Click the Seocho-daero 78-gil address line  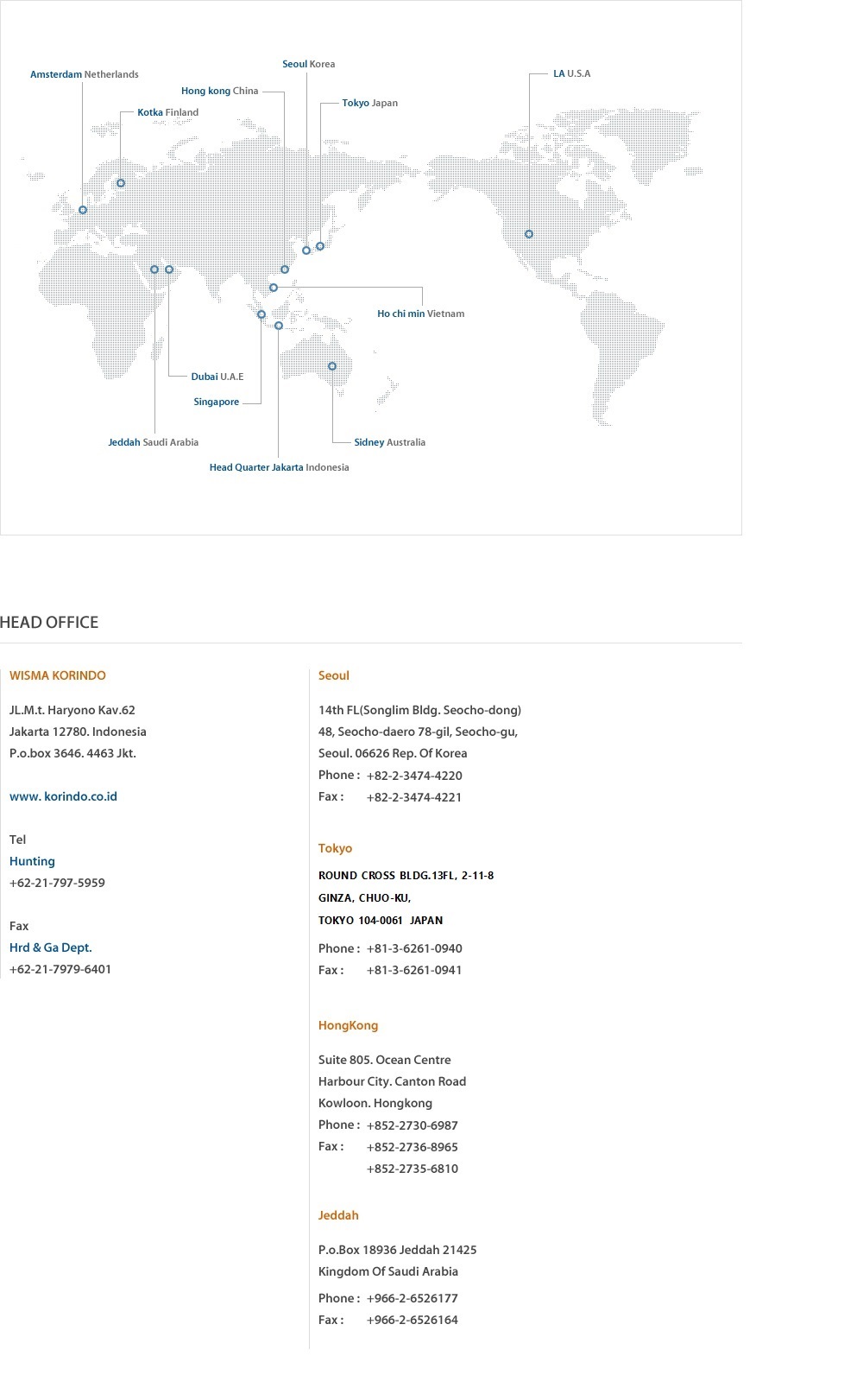click(419, 732)
